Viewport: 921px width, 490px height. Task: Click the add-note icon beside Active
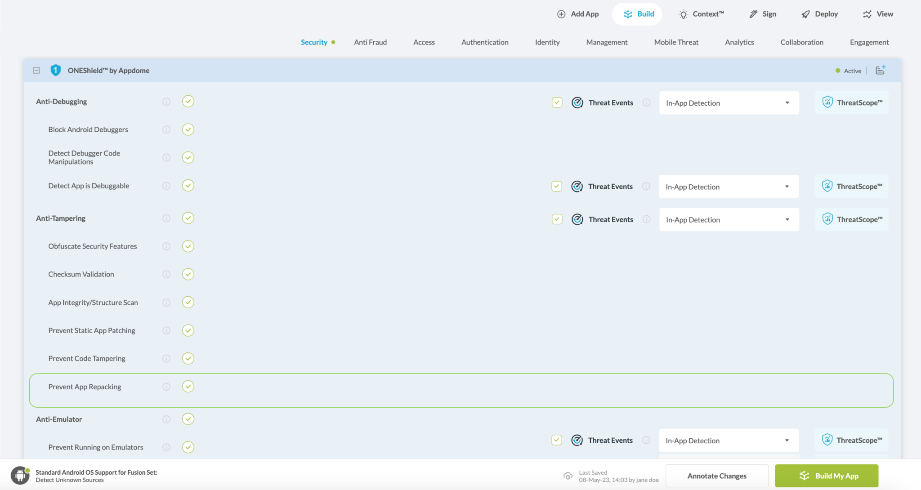click(x=880, y=70)
